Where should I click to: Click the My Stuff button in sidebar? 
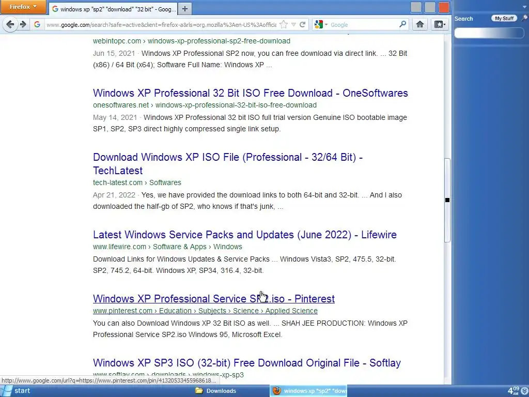point(504,19)
